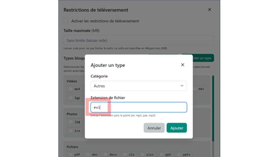Check the docx file extension
Viewport: 279px width, 157px height.
click(x=105, y=154)
